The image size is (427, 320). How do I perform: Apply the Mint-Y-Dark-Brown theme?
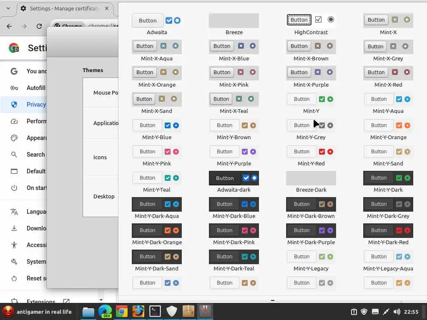click(311, 208)
